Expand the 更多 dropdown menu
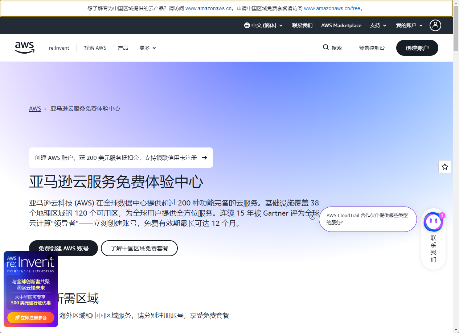The width and height of the screenshot is (459, 333). click(x=147, y=47)
